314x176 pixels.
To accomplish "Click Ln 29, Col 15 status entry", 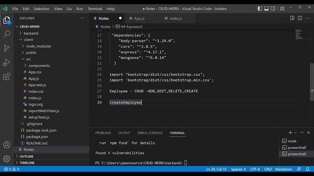I will click(216, 169).
